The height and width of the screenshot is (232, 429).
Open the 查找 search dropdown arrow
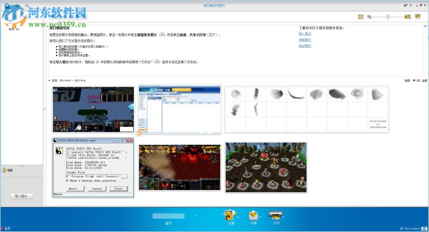[x=197, y=216]
